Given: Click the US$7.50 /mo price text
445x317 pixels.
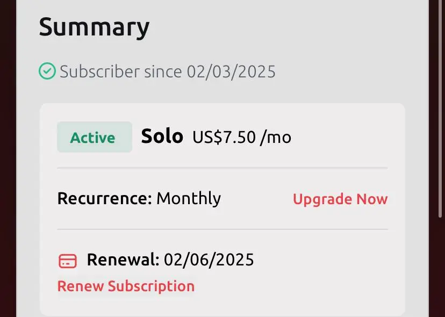Looking at the screenshot, I should coord(242,138).
